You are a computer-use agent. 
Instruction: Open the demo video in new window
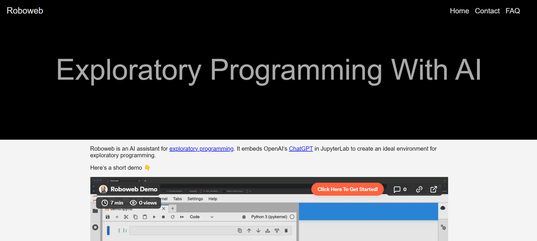pos(434,189)
